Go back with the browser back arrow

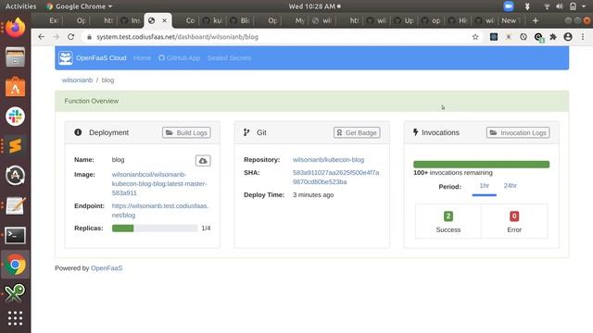41,37
